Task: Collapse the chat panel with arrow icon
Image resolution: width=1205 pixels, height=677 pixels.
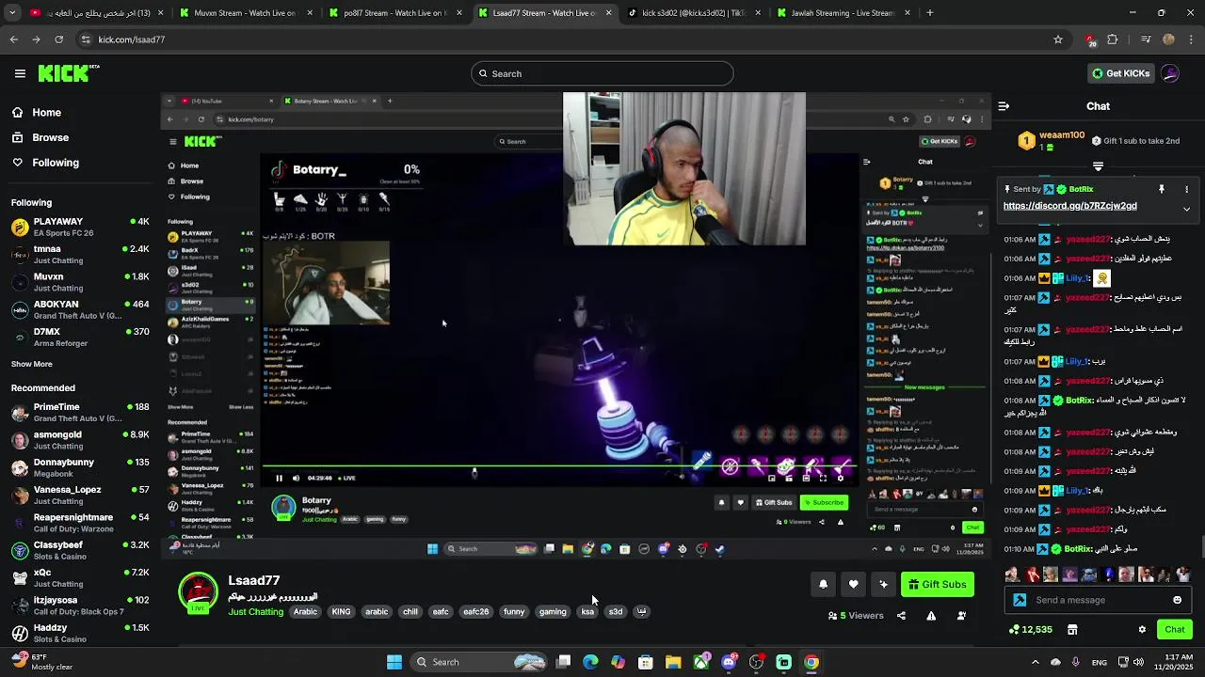Action: pyautogui.click(x=1004, y=106)
